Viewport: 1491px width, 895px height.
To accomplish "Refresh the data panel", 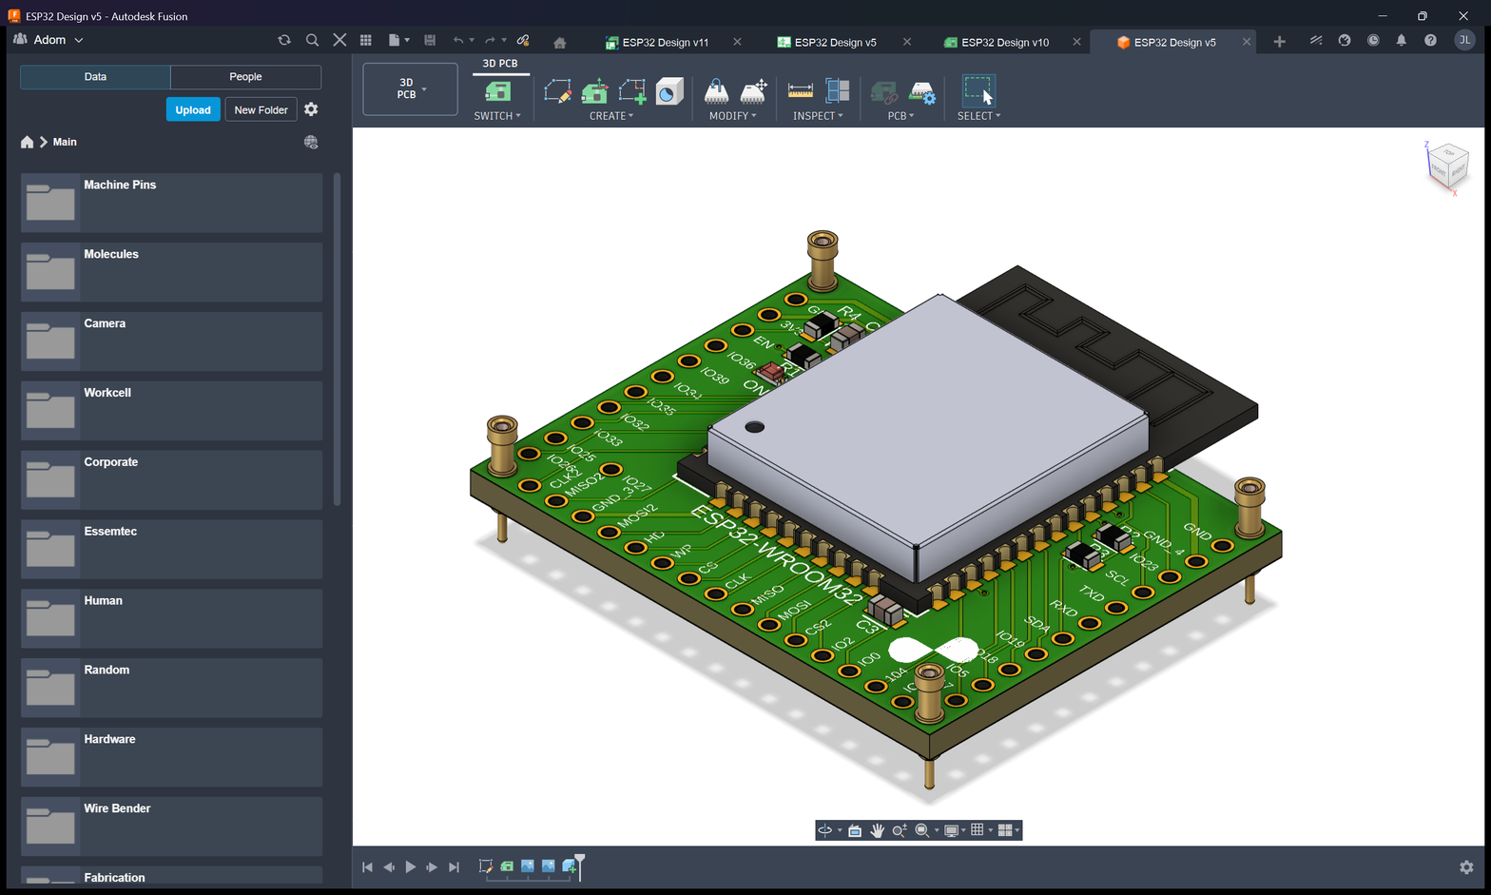I will [x=284, y=40].
